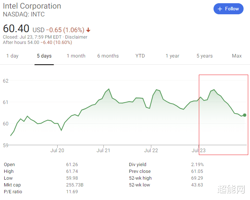Click the Jul 20 axis label
Viewport: 250px width, 200px height.
pyautogui.click(x=57, y=150)
